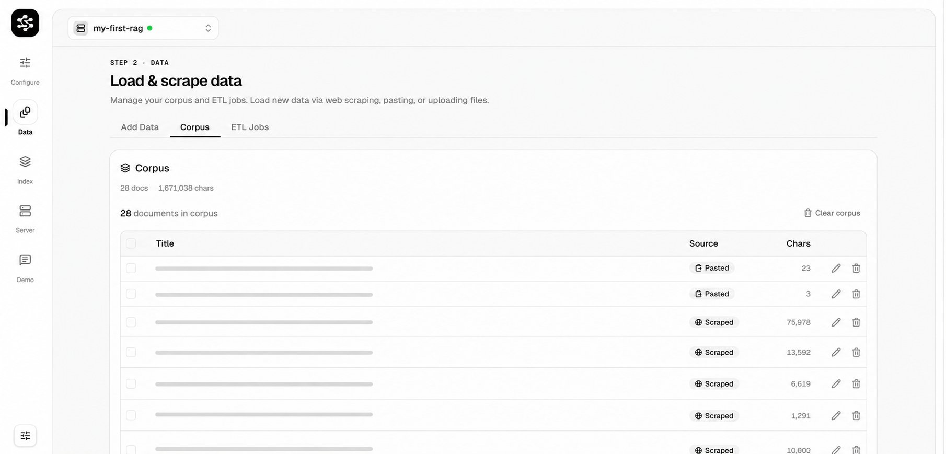946x454 pixels.
Task: Open the Index sidebar section
Action: coord(25,170)
